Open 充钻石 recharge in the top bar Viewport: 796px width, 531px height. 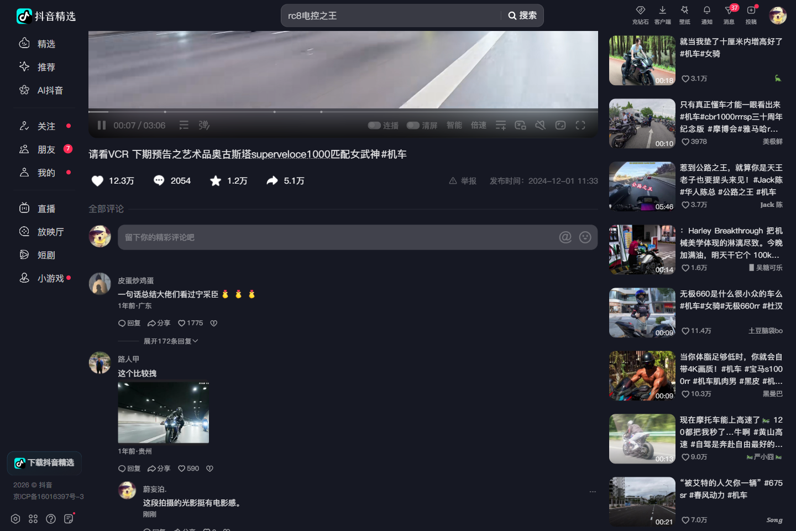[x=641, y=15]
